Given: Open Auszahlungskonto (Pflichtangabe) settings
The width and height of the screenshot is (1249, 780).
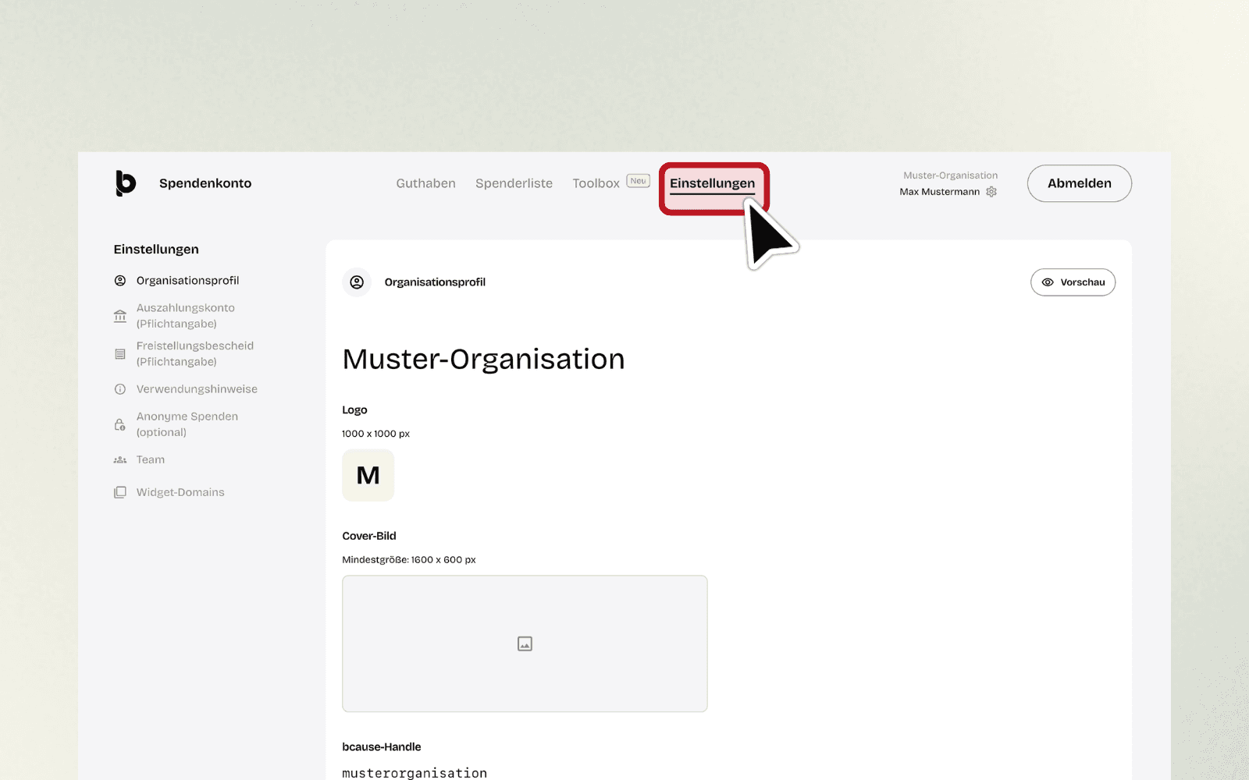Looking at the screenshot, I should [186, 316].
